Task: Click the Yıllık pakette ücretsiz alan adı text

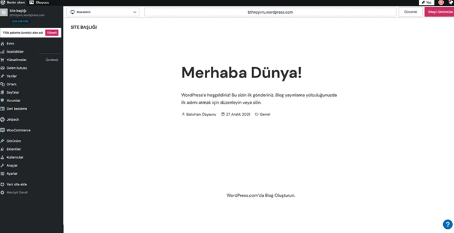Action: coord(23,32)
